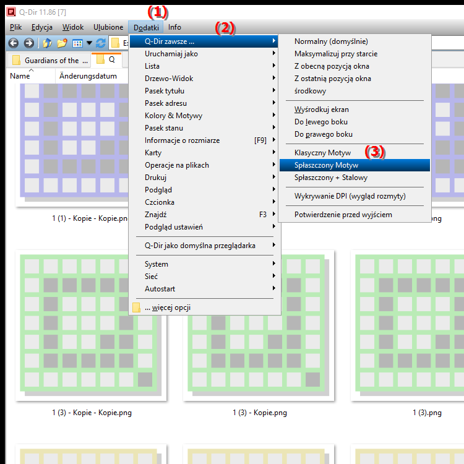464x464 pixels.
Task: Click the Dodatki menu
Action: [146, 27]
